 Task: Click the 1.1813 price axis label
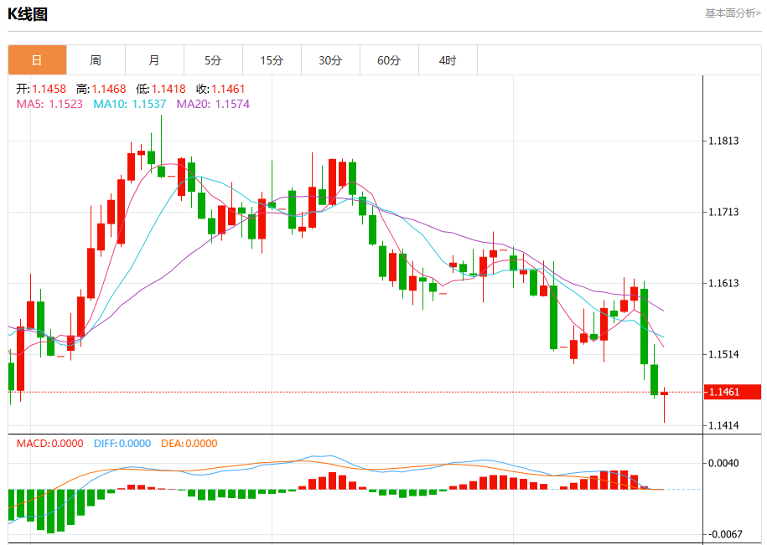tap(724, 141)
